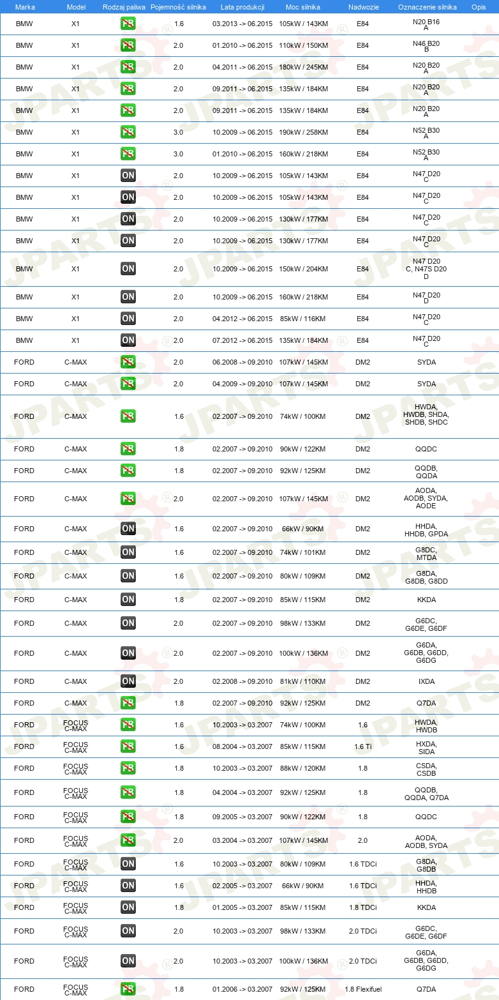The width and height of the screenshot is (499, 1000).
Task: Click the Lata produkcji column header
Action: [242, 6]
